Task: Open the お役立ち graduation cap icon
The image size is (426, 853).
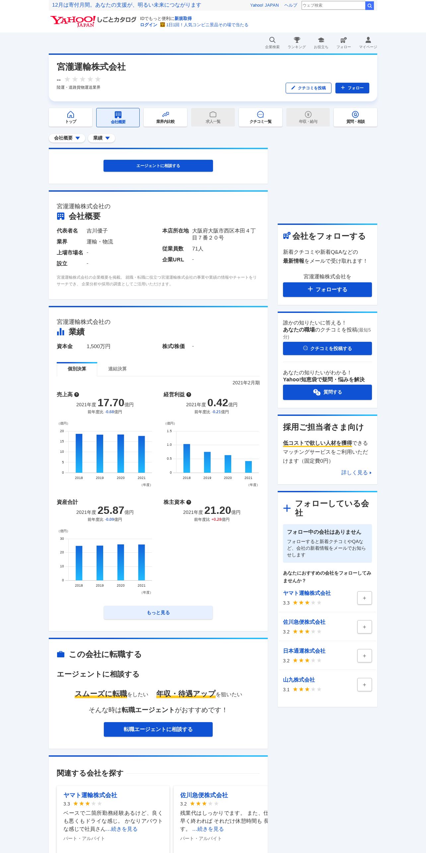Action: pos(321,43)
